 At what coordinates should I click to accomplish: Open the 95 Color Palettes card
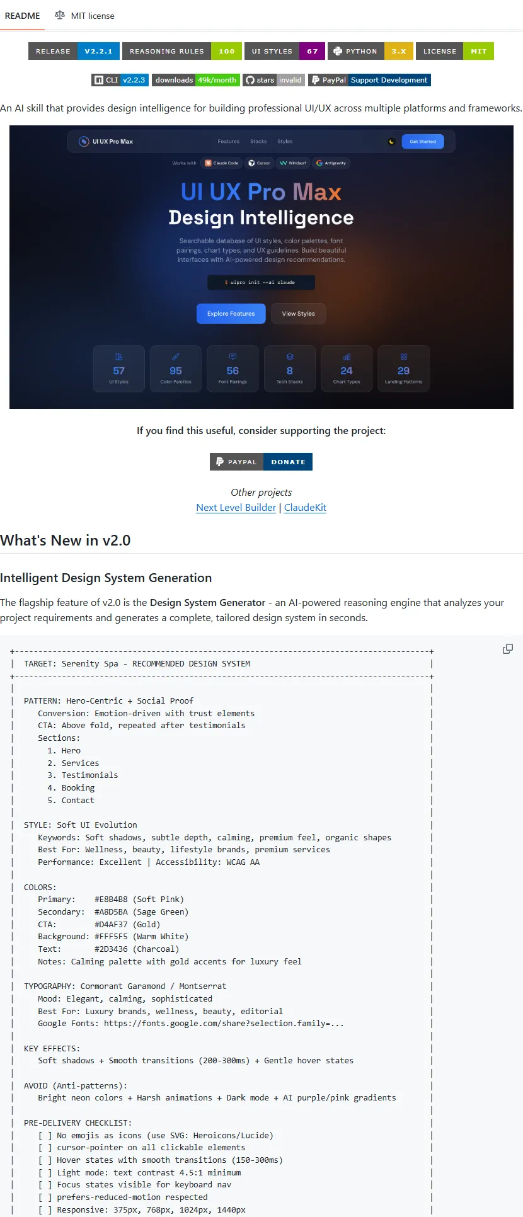tap(176, 369)
